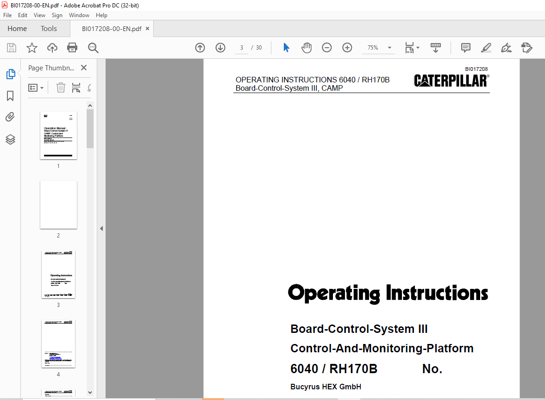
Task: Open the thumbnail options dropdown
Action: tap(36, 87)
